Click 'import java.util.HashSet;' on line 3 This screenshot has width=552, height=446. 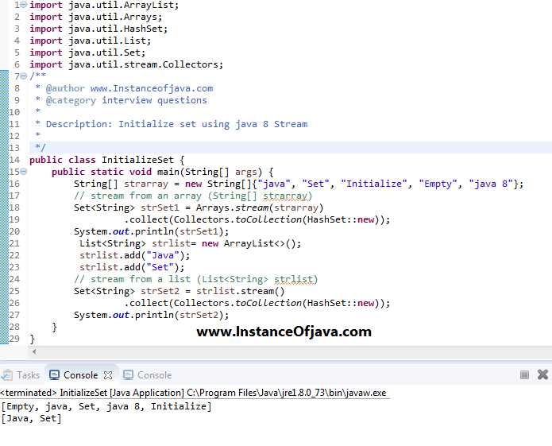(x=98, y=29)
